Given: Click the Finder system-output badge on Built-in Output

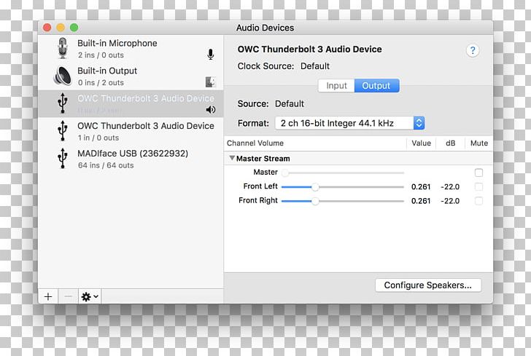Looking at the screenshot, I should [210, 82].
